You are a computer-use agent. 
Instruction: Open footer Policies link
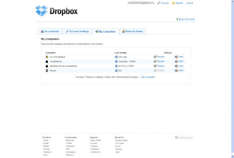[x=119, y=149]
